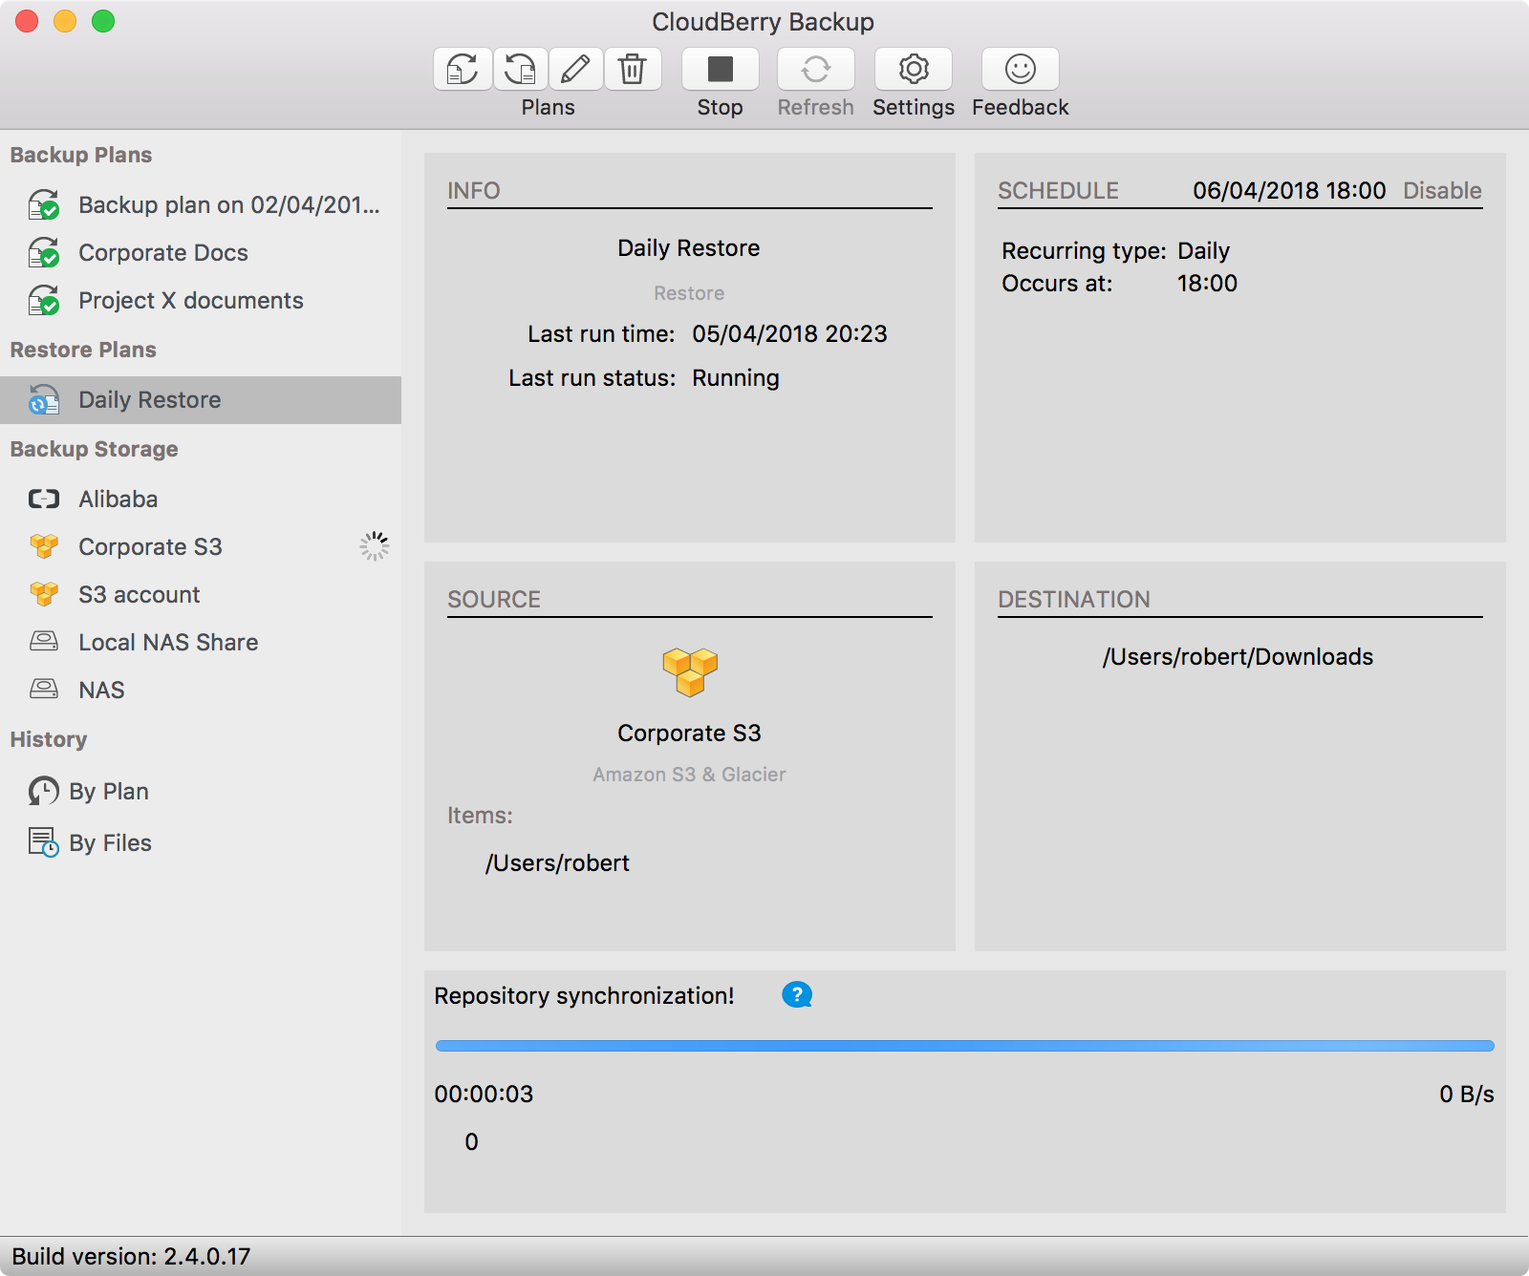This screenshot has height=1276, width=1529.
Task: Stop the running plan
Action: click(x=721, y=69)
